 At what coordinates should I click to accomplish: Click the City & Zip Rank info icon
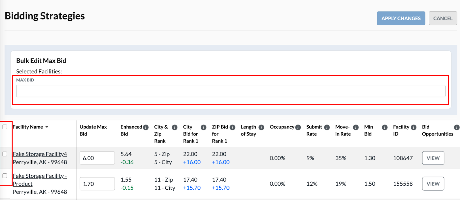point(175,127)
